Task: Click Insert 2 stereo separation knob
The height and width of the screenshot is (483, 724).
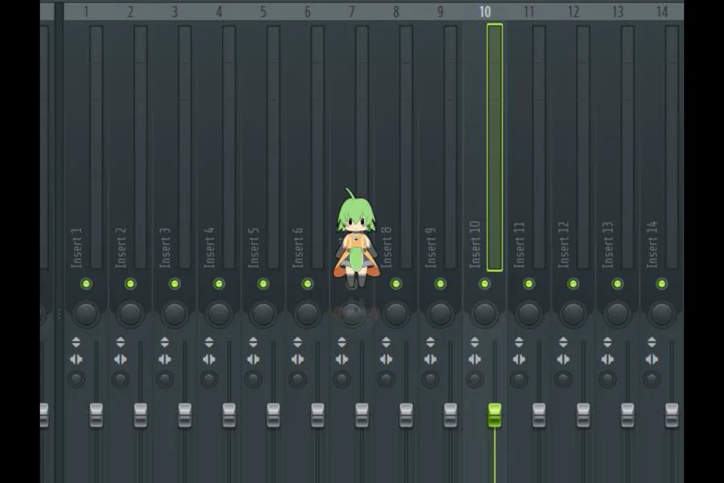Action: tap(121, 379)
